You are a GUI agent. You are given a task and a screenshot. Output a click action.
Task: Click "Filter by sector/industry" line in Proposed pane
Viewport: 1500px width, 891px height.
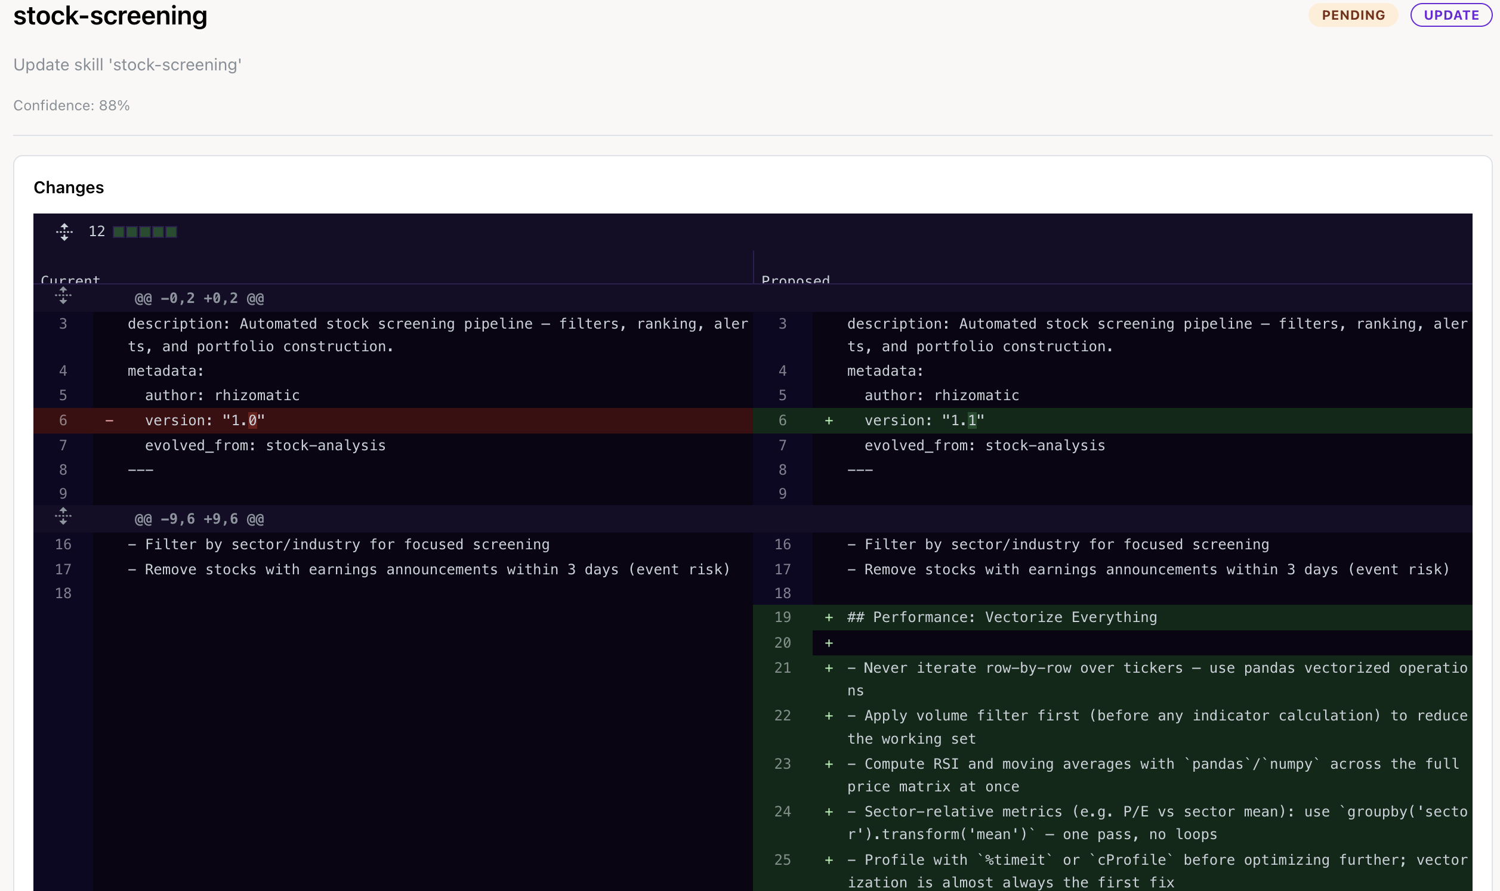coord(1058,544)
